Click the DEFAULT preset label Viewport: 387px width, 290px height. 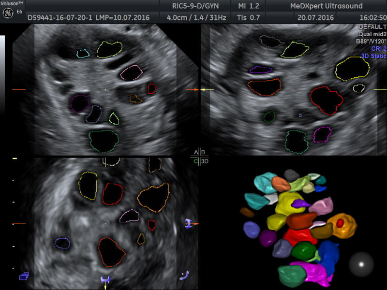pos(372,27)
